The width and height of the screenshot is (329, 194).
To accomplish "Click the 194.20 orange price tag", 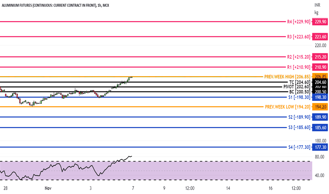I will click(320, 107).
